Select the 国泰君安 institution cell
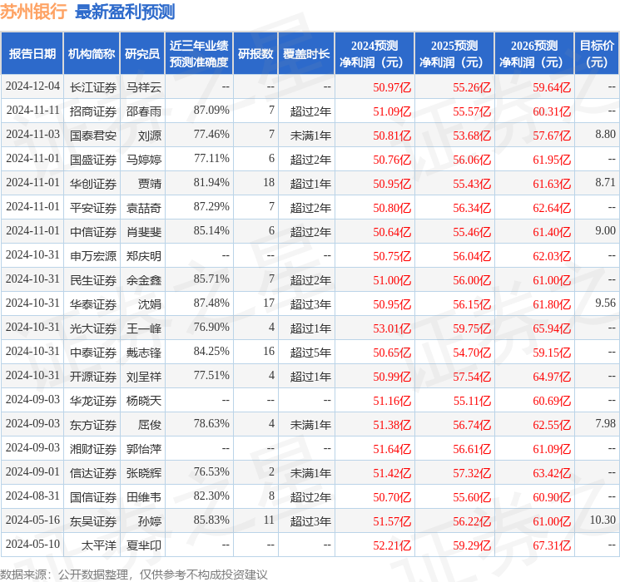The width and height of the screenshot is (620, 582). pos(93,136)
